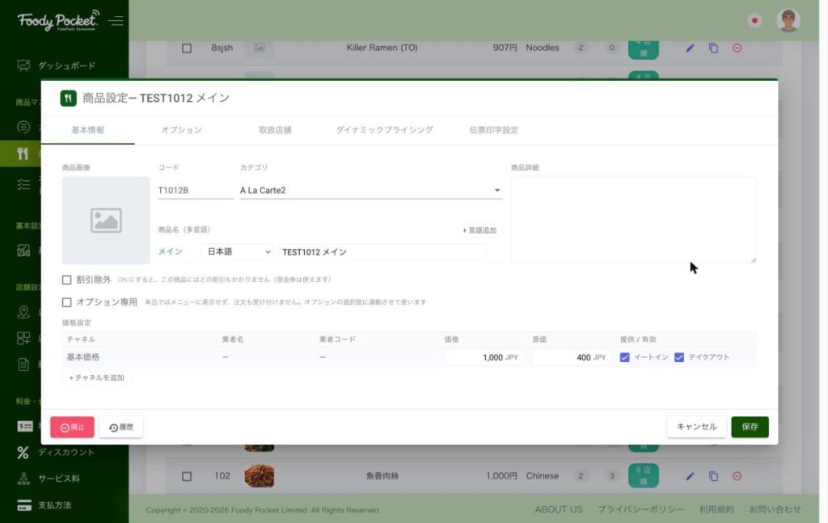Viewport: 828px width, 523px height.
Task: Click + チャネルを追加
Action: (97, 377)
